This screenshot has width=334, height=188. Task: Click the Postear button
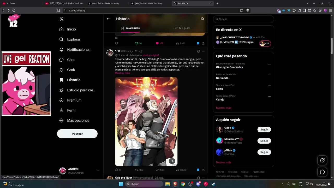77,134
